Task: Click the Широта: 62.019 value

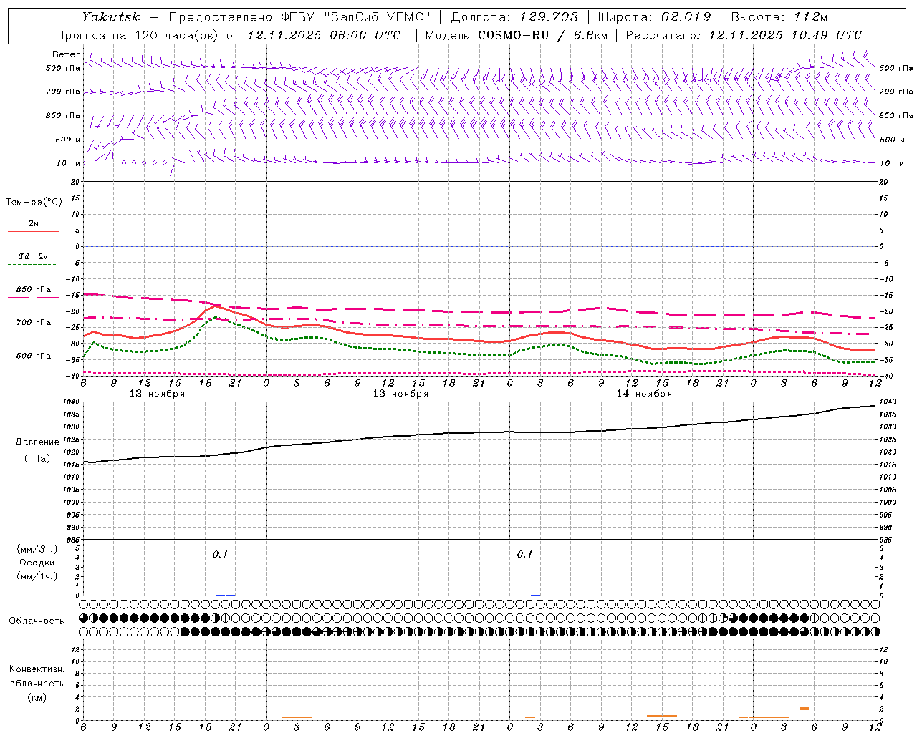Action: [654, 17]
